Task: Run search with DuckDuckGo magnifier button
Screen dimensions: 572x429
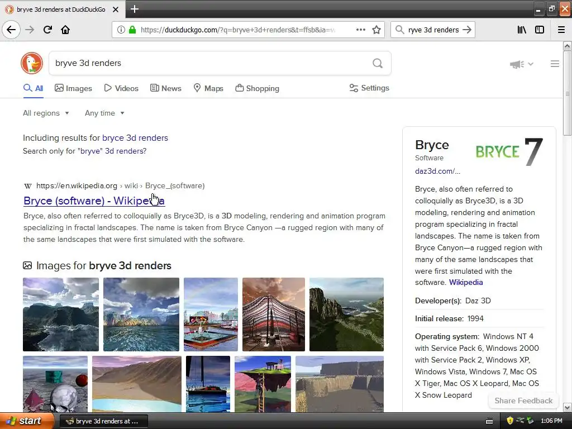Action: pyautogui.click(x=378, y=63)
